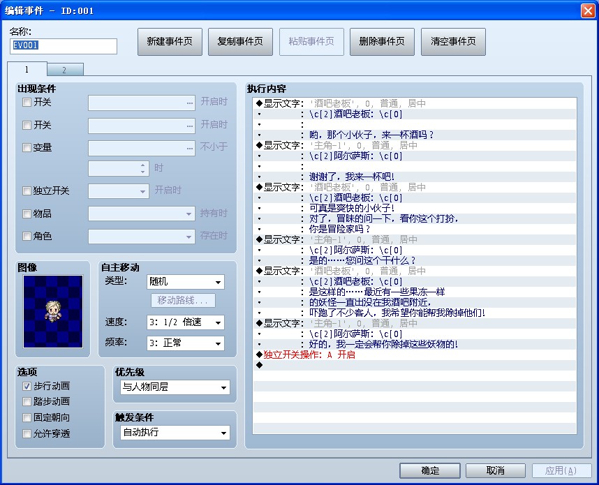Toggle the 步行动画 checkbox
The height and width of the screenshot is (485, 599).
(x=27, y=386)
